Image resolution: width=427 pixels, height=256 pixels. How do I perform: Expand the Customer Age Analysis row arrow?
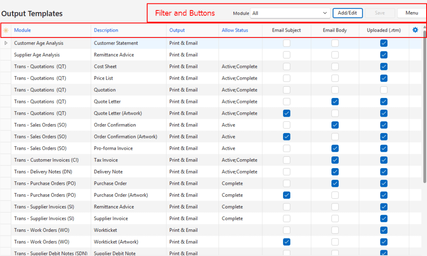[6, 43]
